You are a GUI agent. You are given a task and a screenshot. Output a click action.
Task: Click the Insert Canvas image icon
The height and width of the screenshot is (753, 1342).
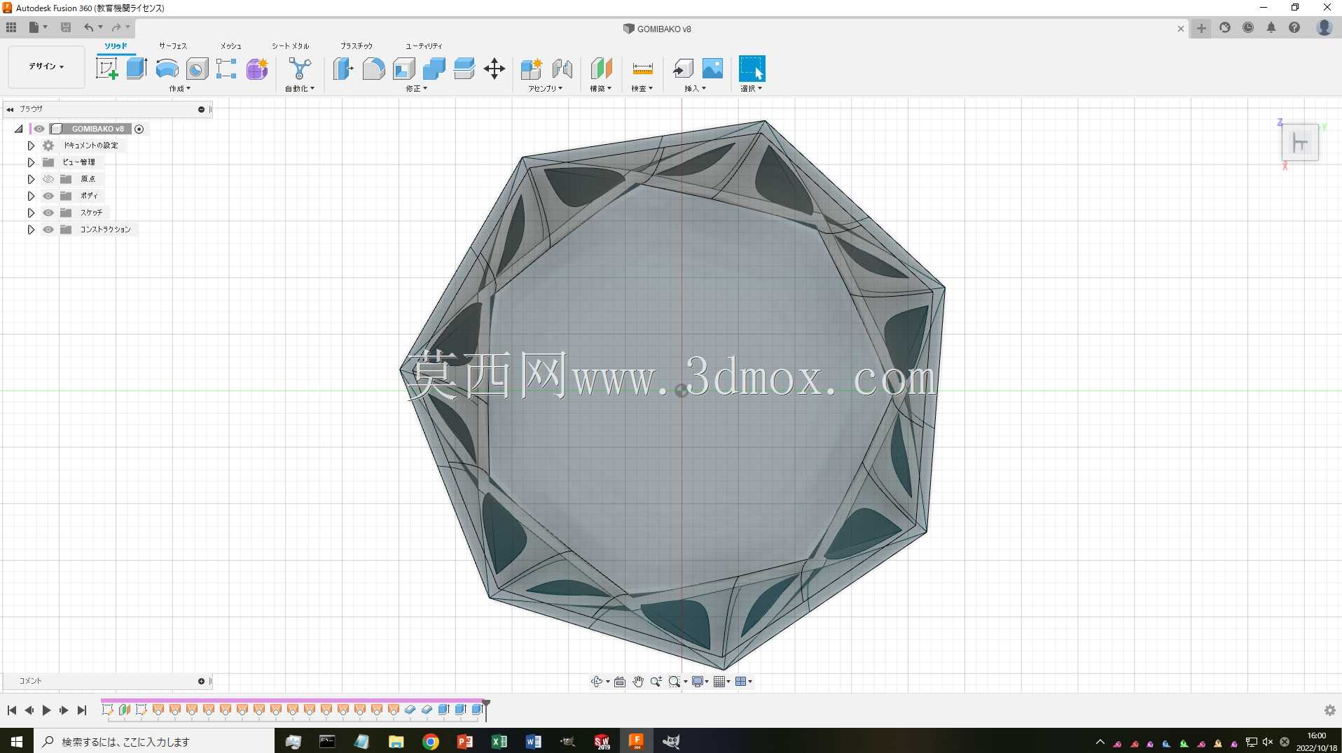click(x=712, y=69)
